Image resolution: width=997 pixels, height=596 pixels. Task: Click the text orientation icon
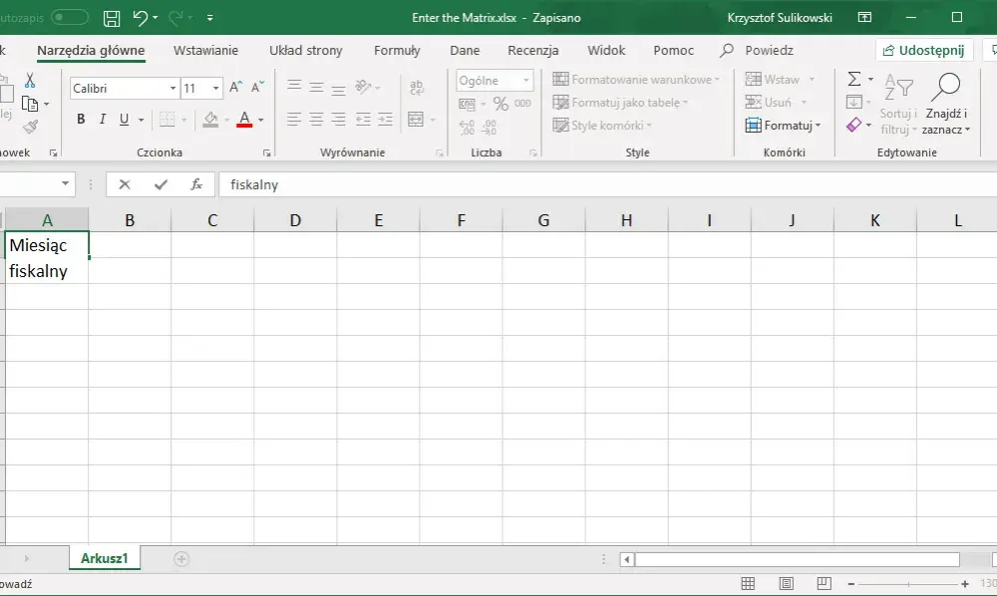pos(363,87)
